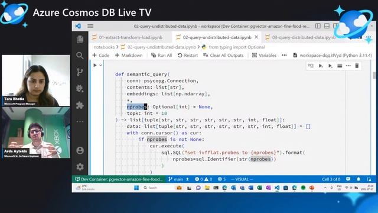
Task: Run cell by line in cell toolbar
Action: pyautogui.click(x=311, y=66)
